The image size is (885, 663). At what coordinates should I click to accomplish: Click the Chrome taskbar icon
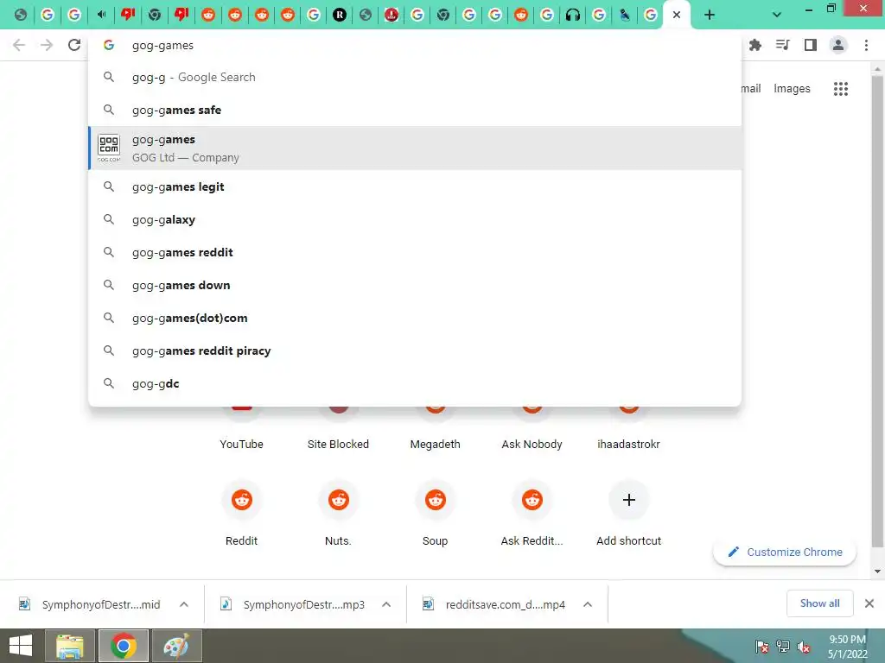point(124,646)
